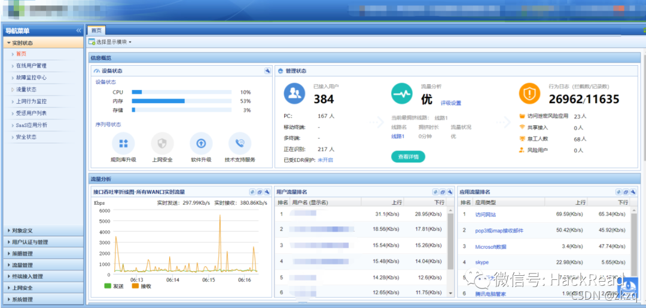Toggle the 接收 orange legend entry
Screen dimensions: 646x308
point(142,285)
